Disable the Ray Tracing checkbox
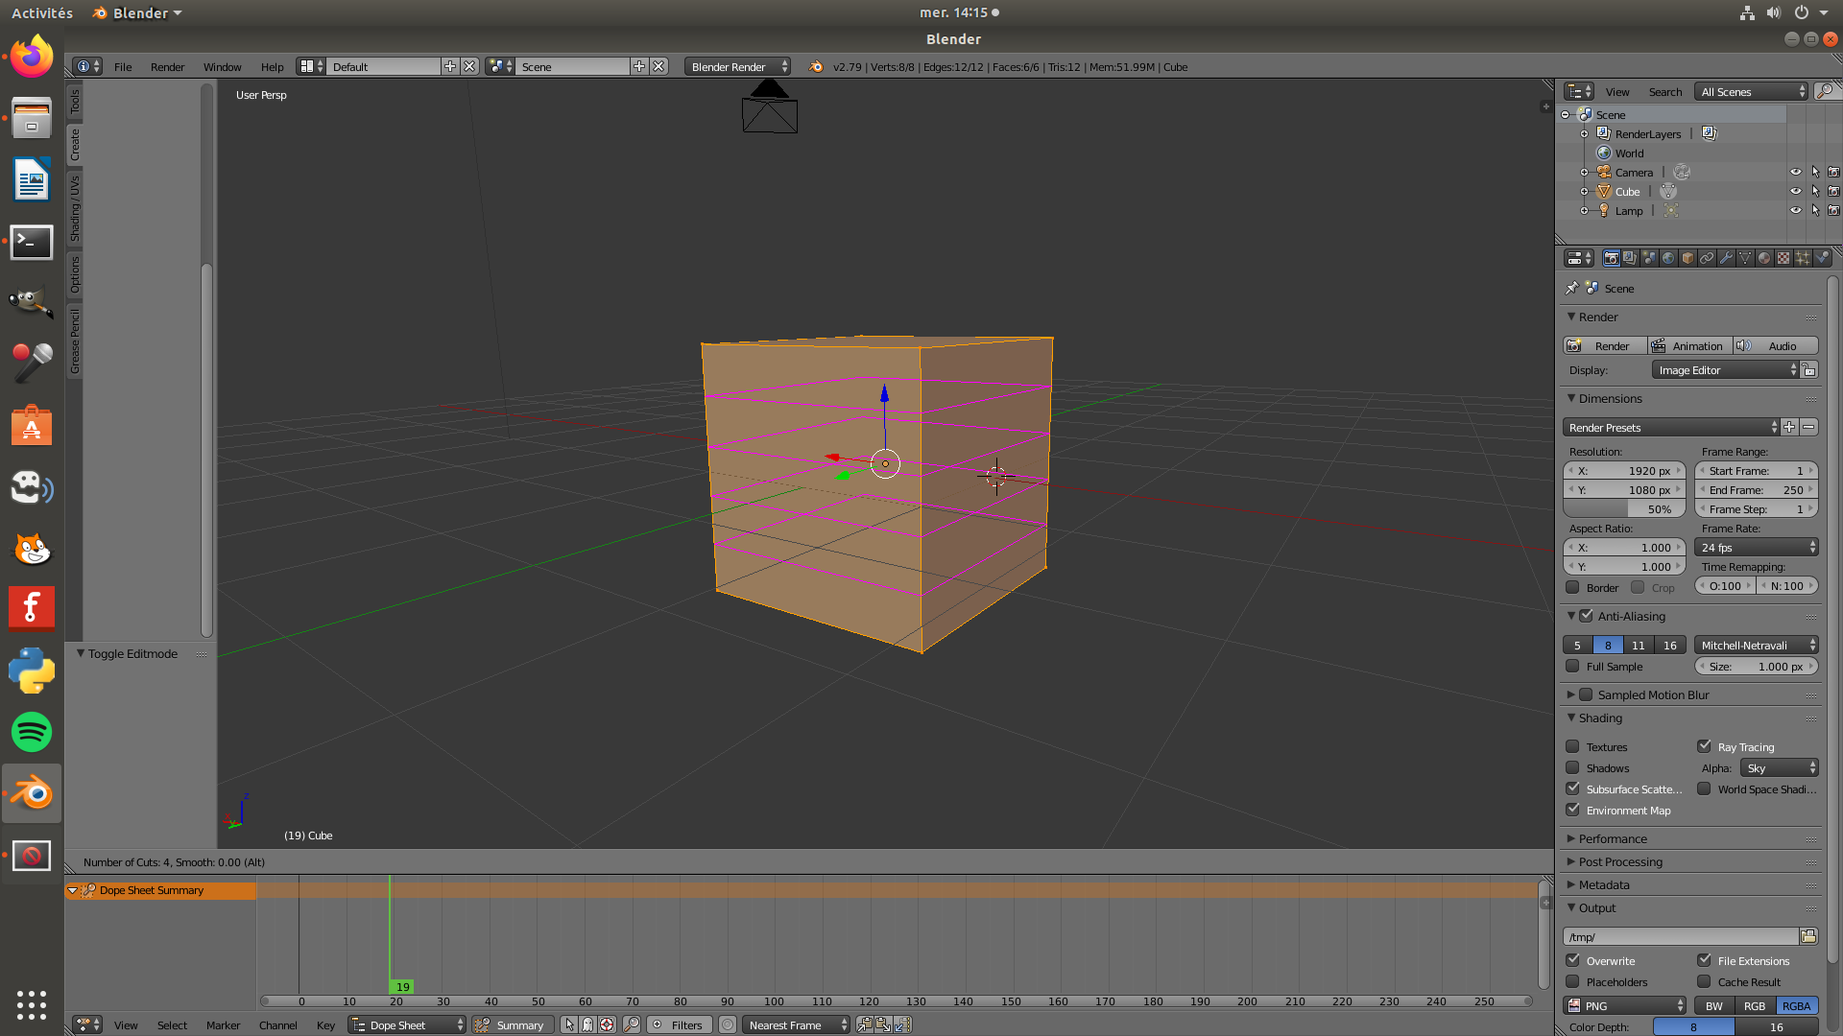1843x1036 pixels. tap(1704, 746)
